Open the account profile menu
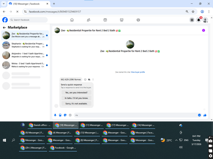Screen dimensions: 213x159 (x=205, y=20)
